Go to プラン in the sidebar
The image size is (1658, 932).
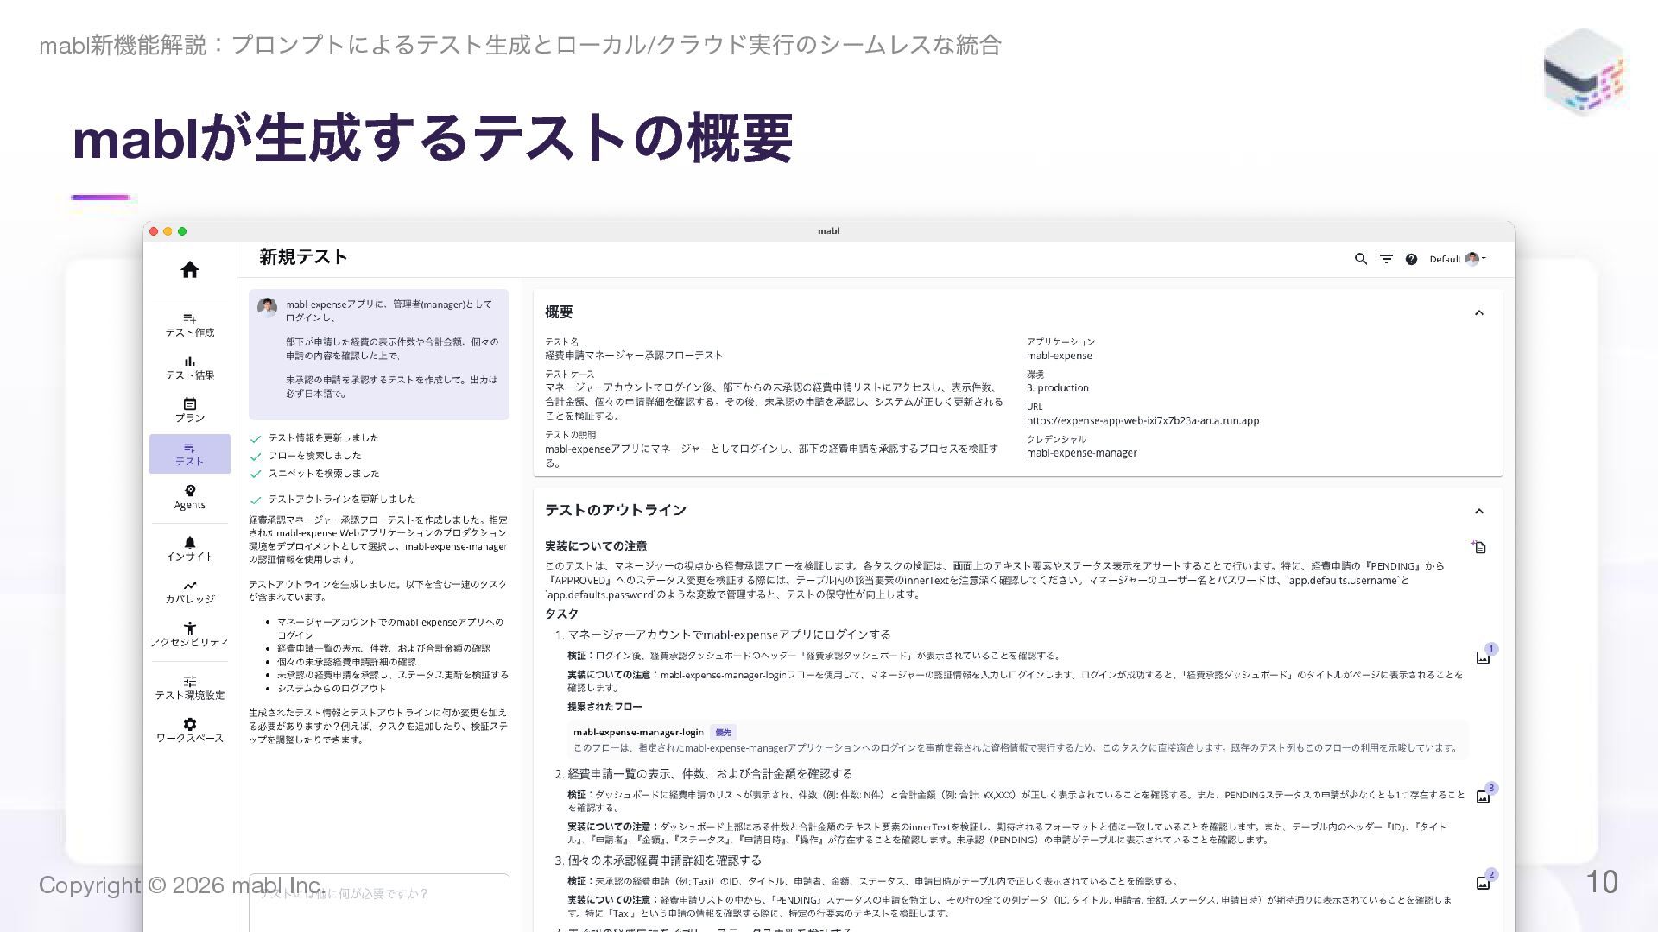pos(190,410)
